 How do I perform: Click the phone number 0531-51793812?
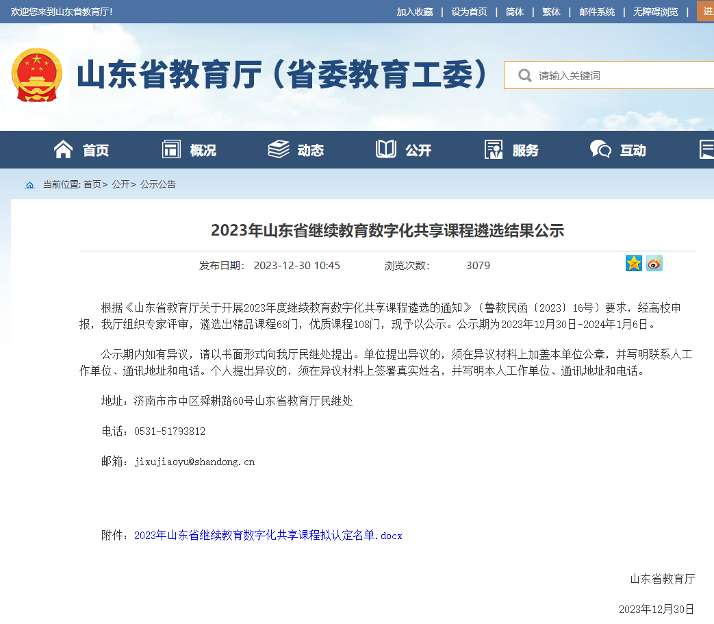click(x=170, y=432)
